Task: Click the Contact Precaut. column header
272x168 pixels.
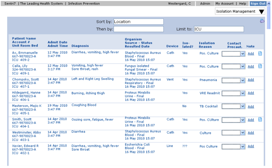Action: [x=235, y=45]
